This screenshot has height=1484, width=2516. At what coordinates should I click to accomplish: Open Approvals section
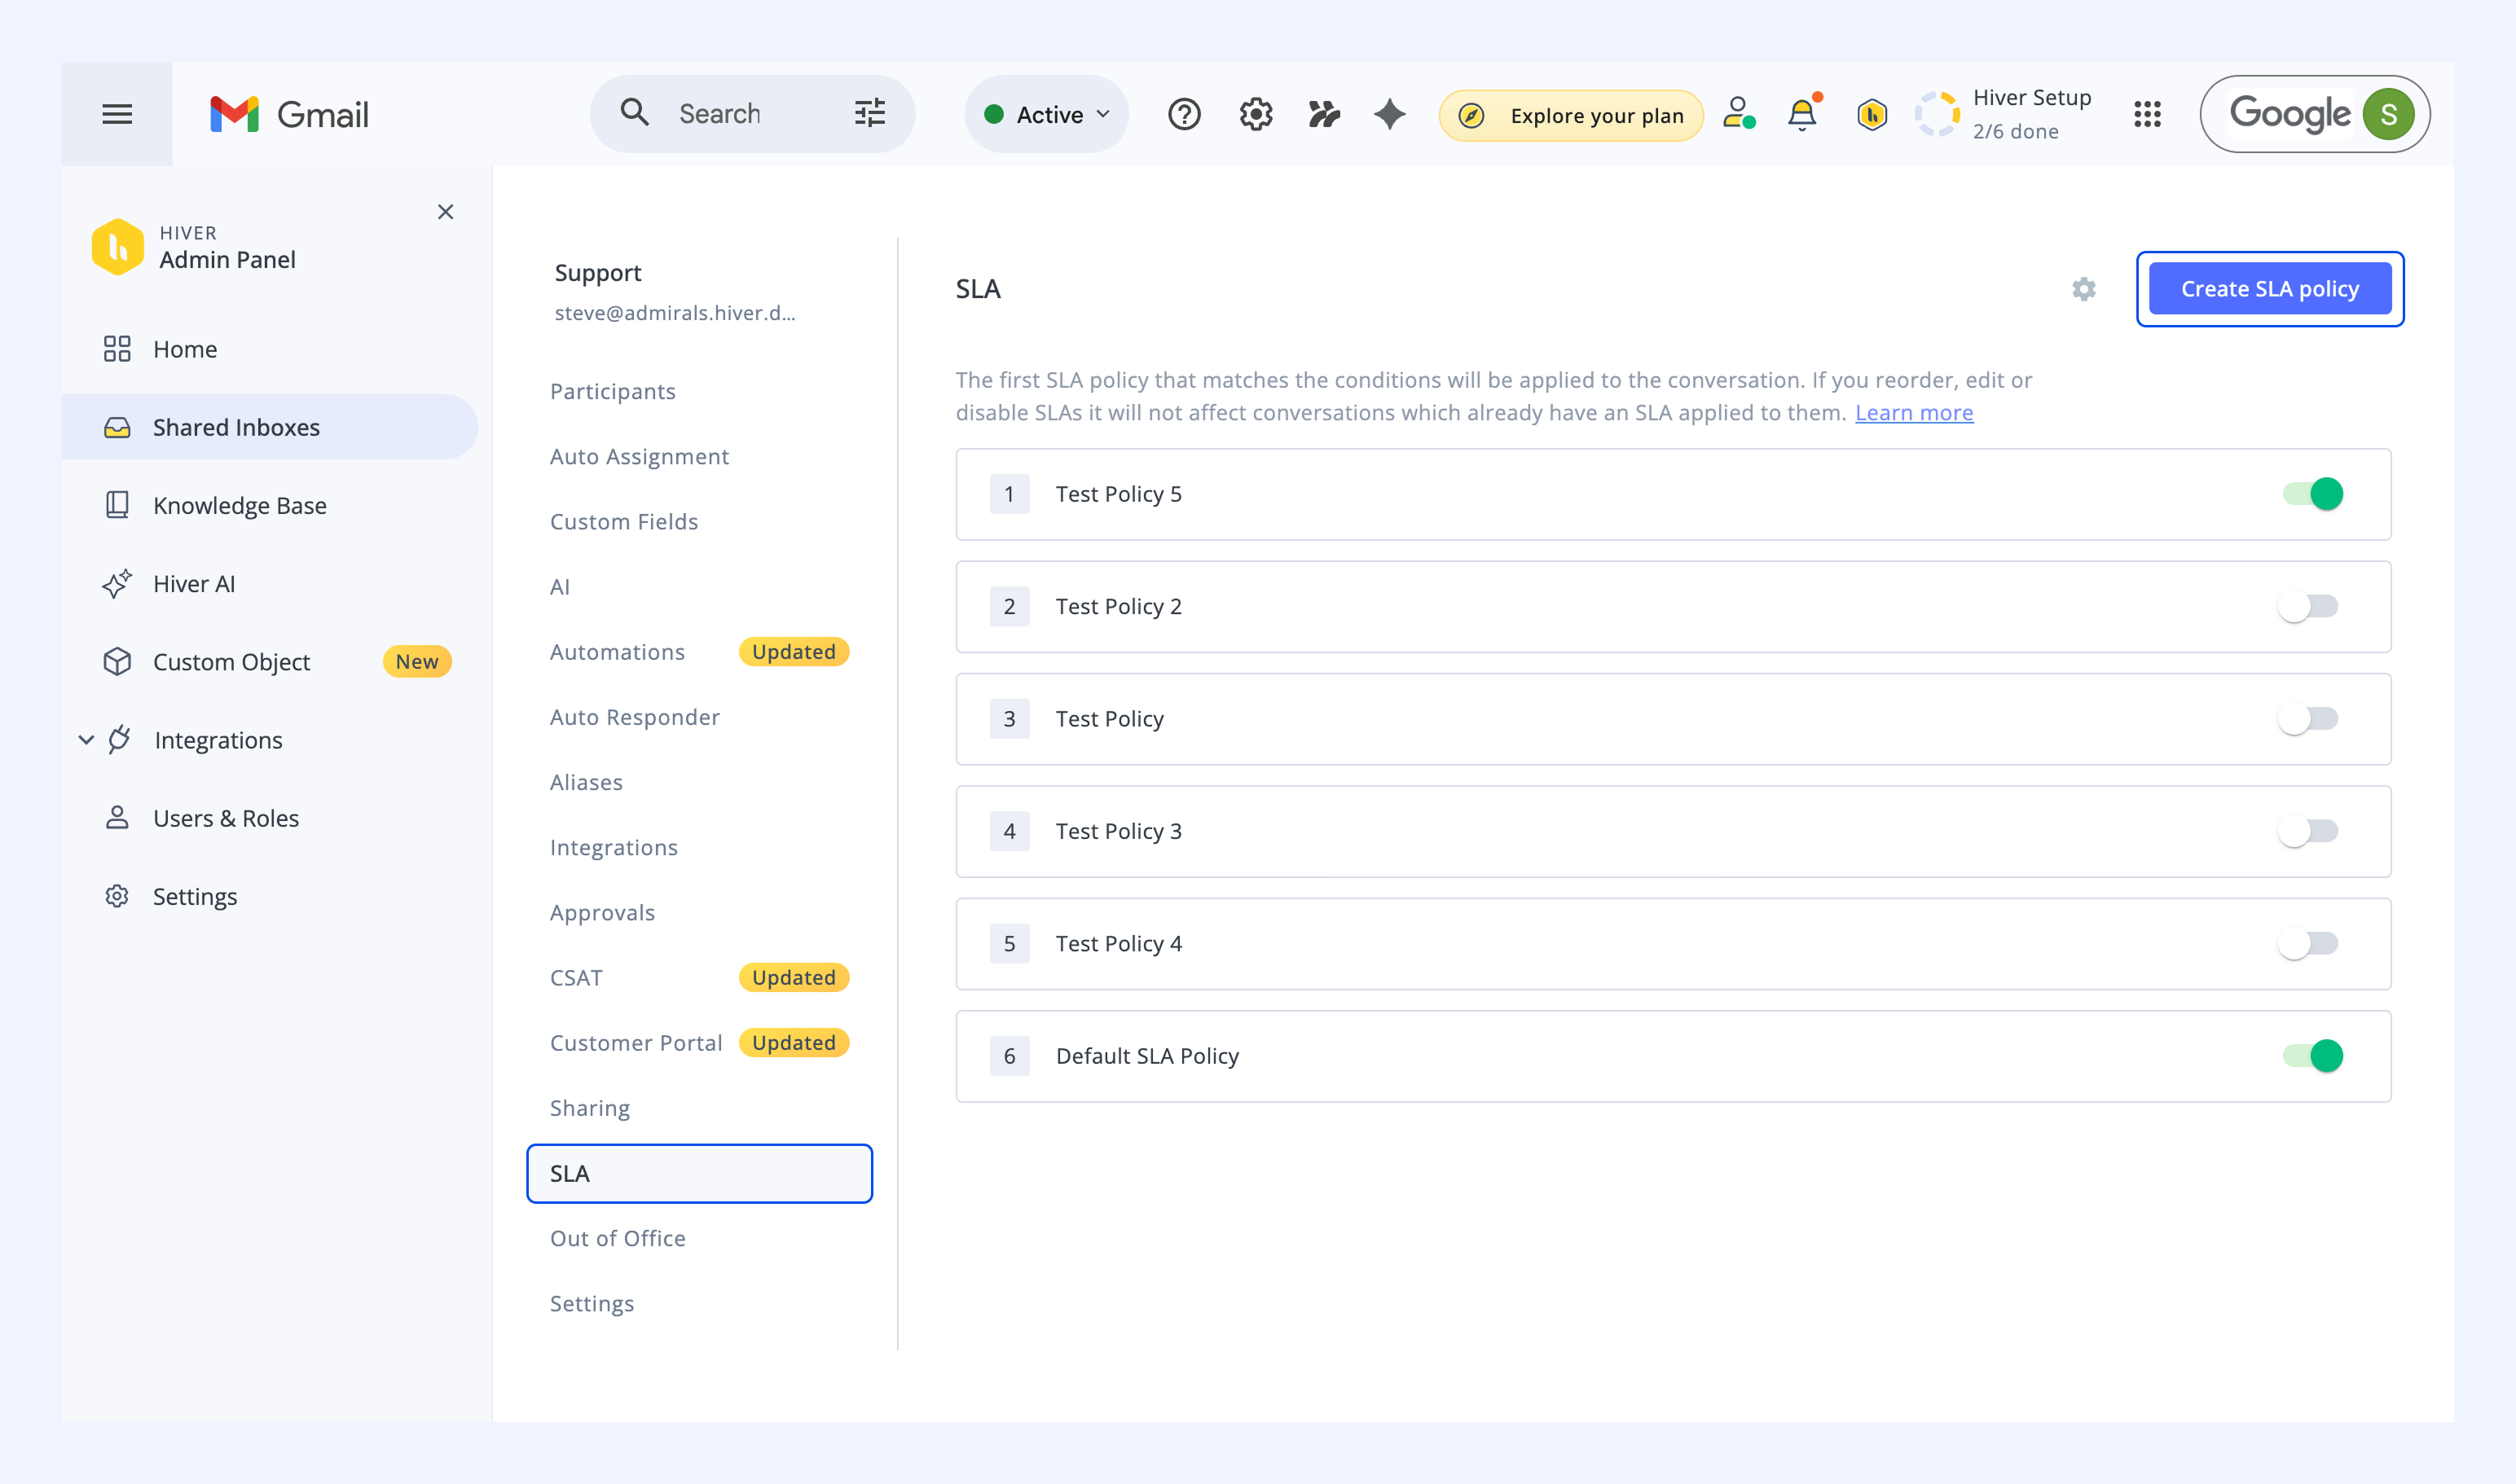[602, 912]
